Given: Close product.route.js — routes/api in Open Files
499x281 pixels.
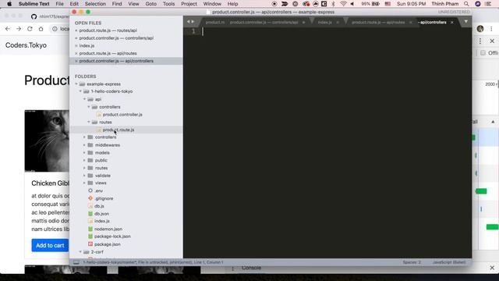Looking at the screenshot, I should 76,30.
